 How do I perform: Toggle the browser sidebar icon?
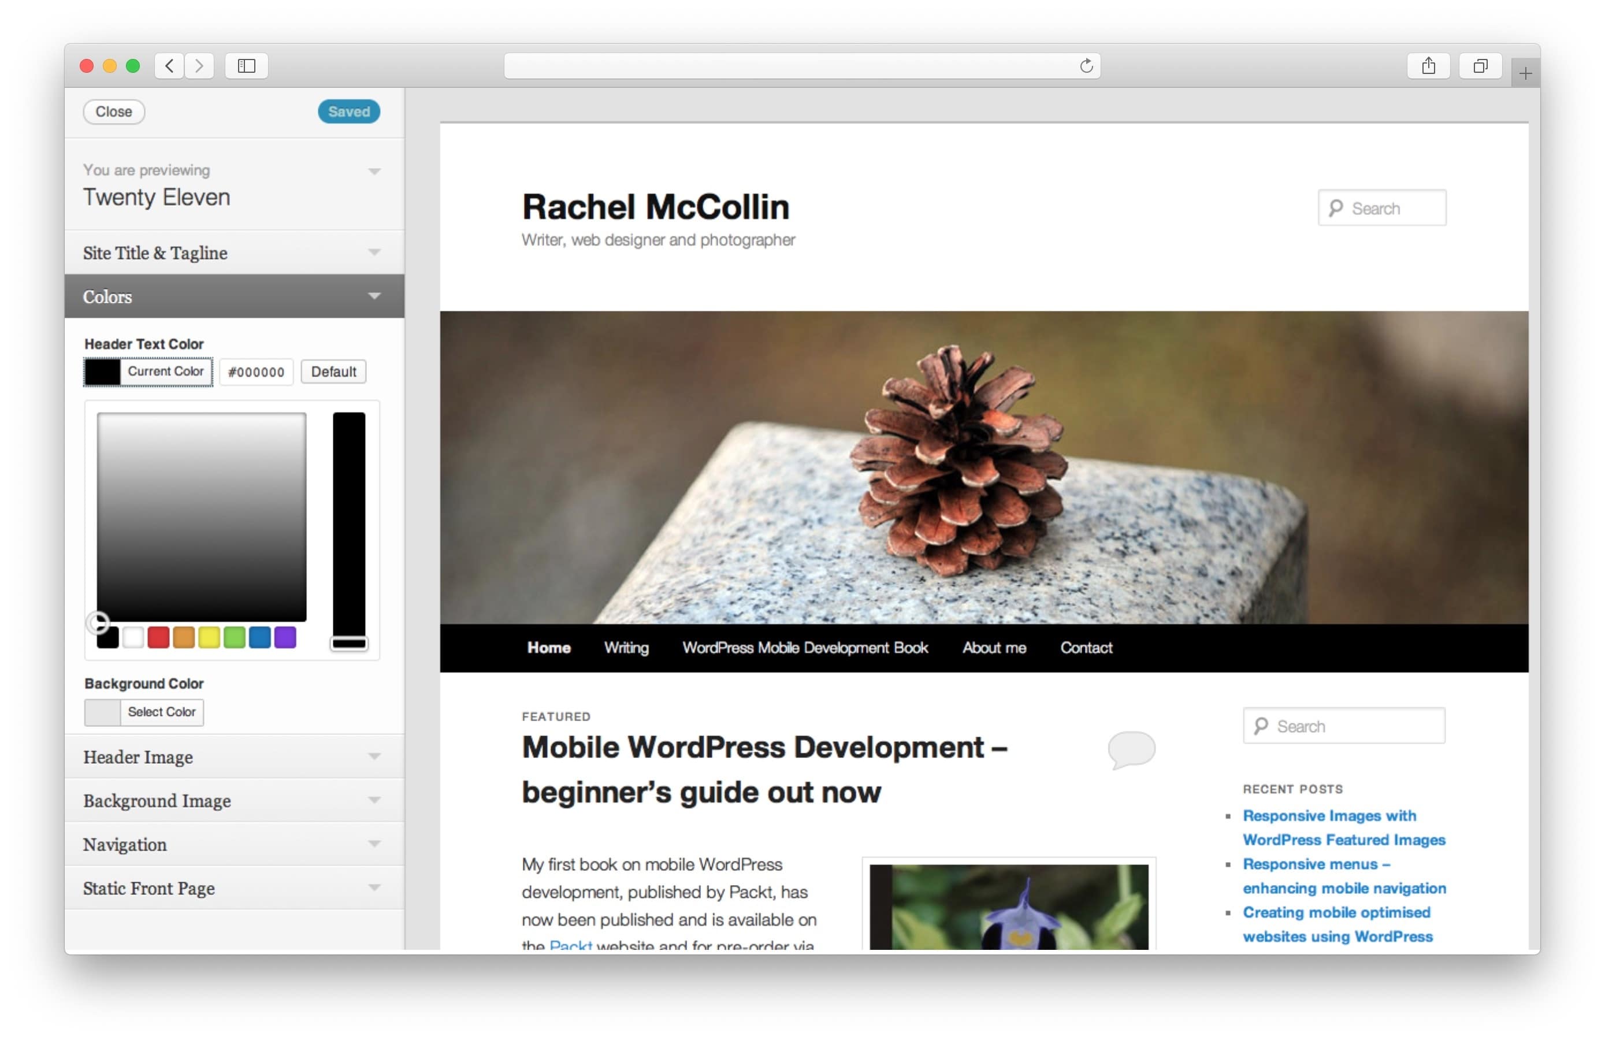pyautogui.click(x=246, y=65)
